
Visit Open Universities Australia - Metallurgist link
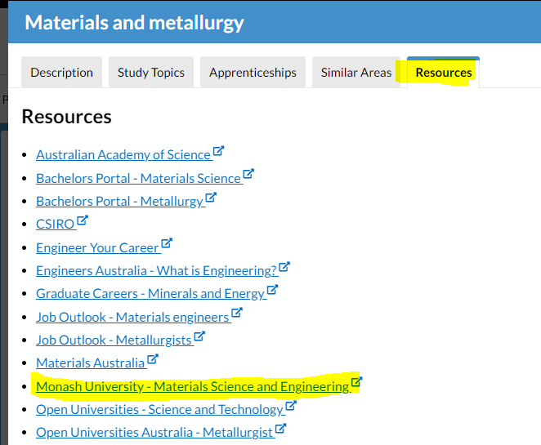pos(155,432)
